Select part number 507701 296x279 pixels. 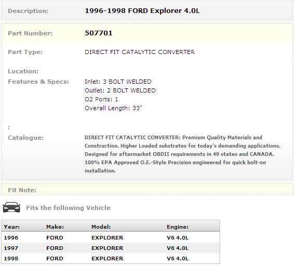coord(99,33)
